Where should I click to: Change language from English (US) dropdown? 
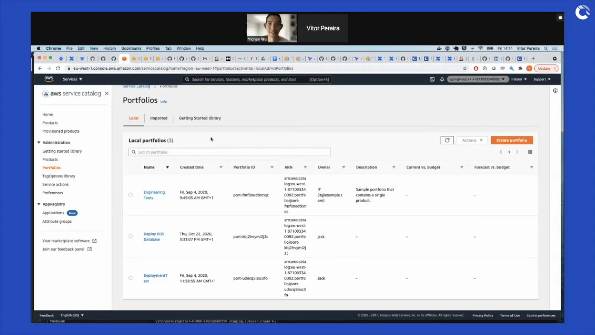(72, 315)
